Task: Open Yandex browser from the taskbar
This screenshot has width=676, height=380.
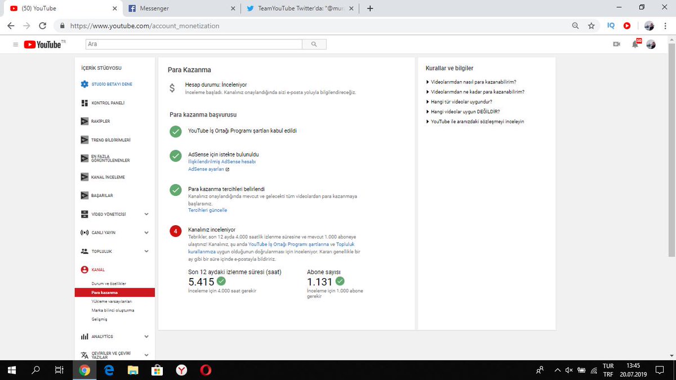Action: click(182, 370)
